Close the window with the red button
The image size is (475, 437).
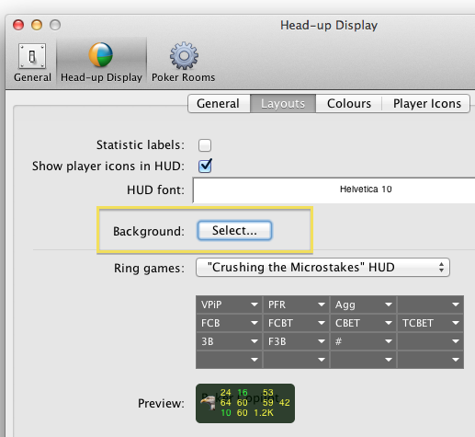18,25
